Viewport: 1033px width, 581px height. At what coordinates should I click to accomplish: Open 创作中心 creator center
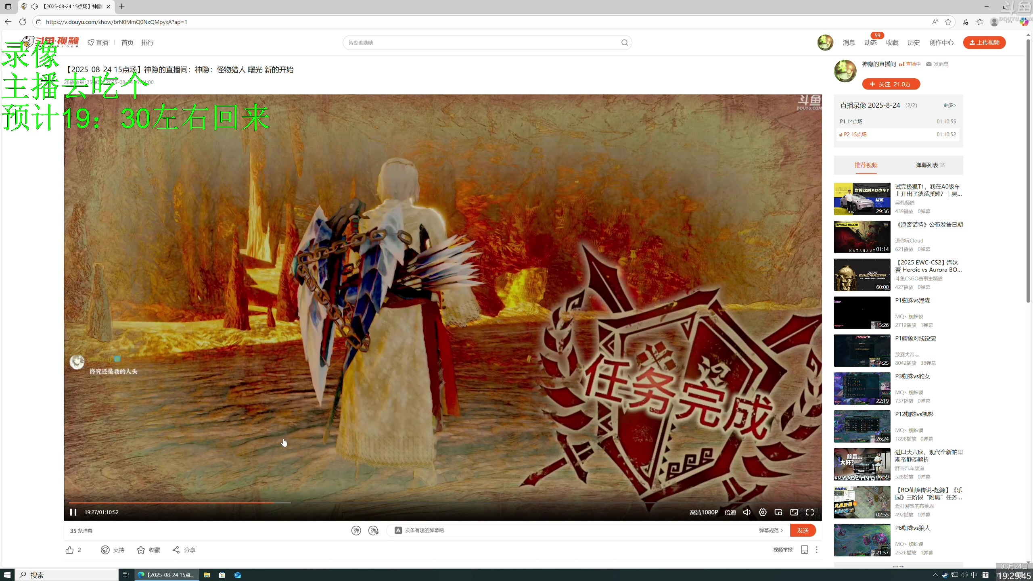(x=941, y=42)
